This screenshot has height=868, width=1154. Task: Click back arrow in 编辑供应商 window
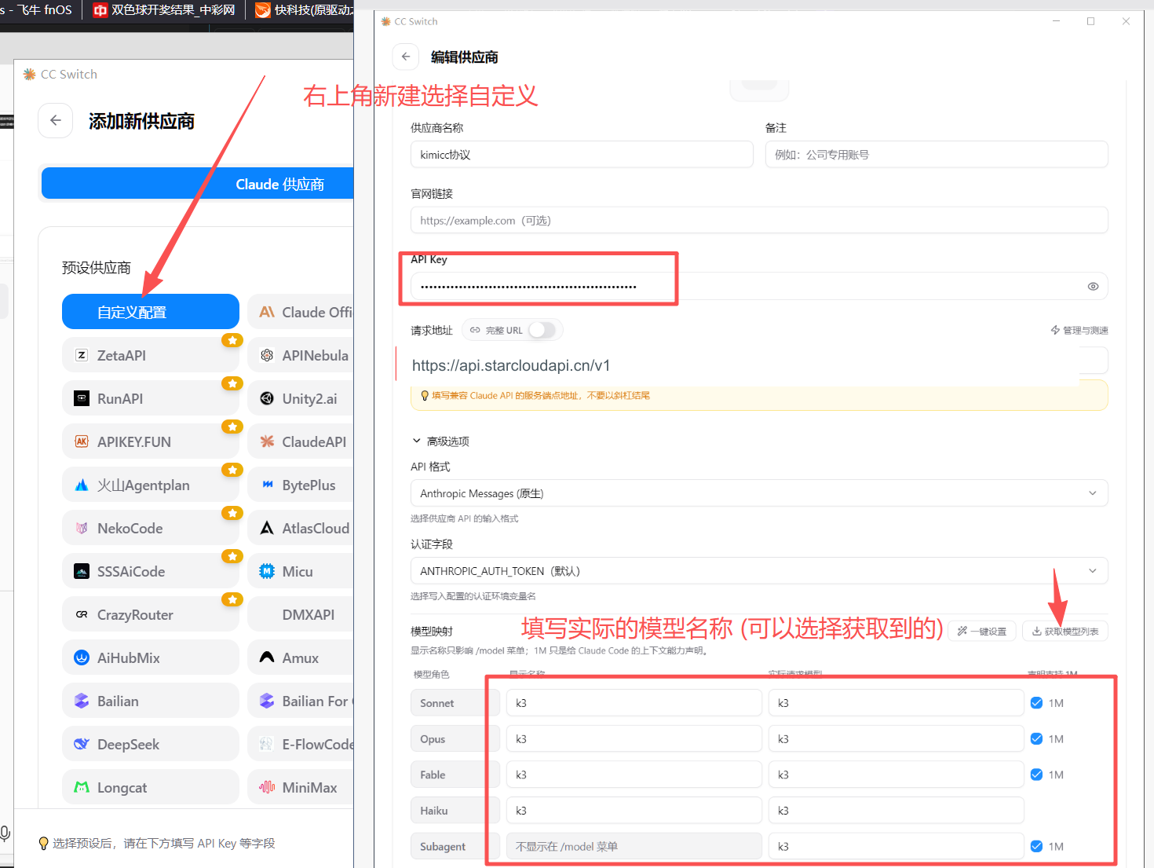(x=405, y=57)
